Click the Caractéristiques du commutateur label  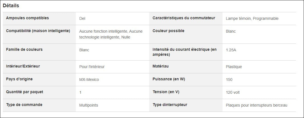[184, 18]
